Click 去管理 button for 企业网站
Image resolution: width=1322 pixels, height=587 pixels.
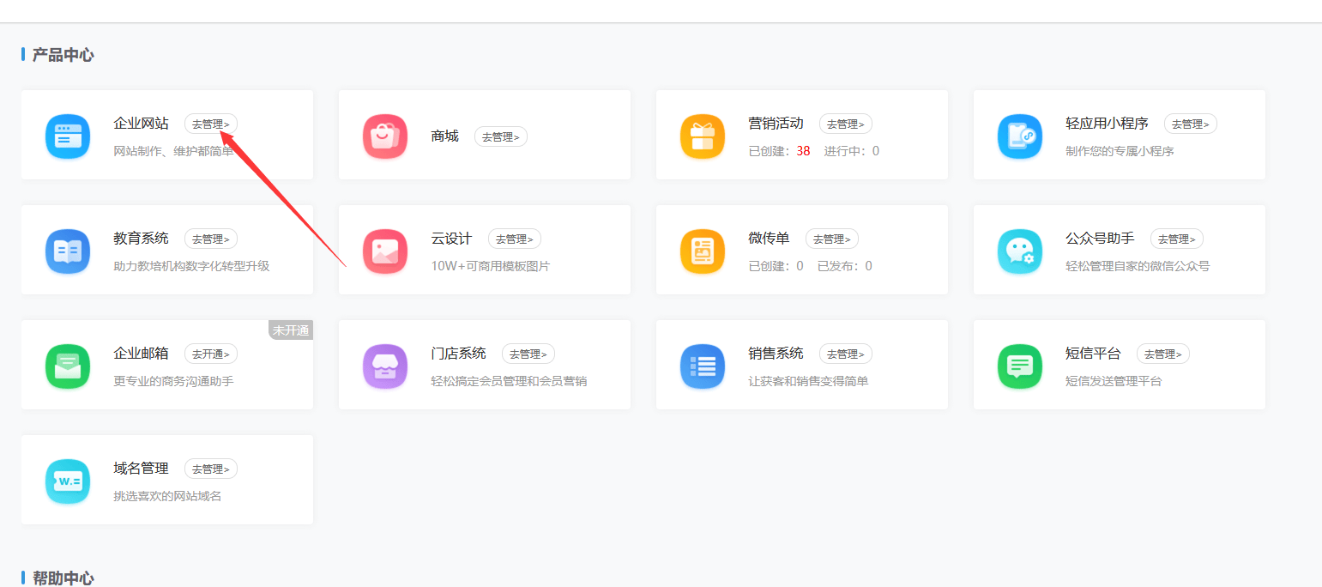click(211, 124)
